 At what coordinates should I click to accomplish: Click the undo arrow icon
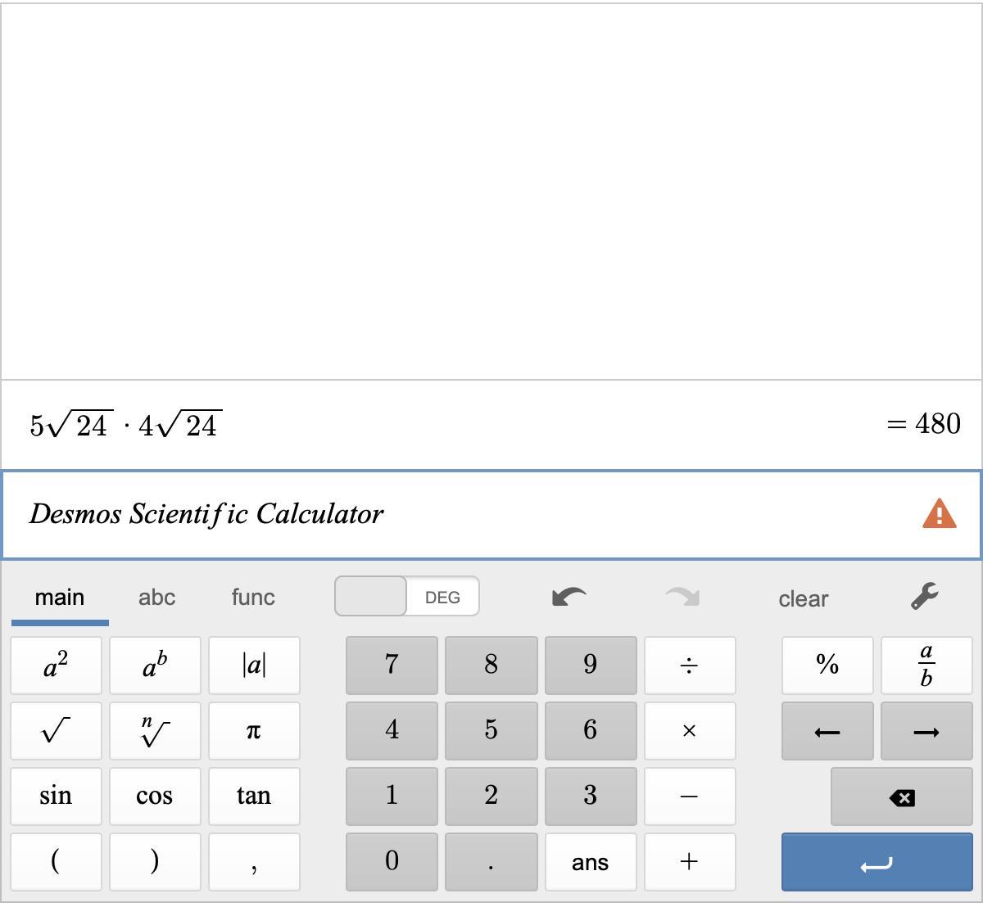pos(569,597)
